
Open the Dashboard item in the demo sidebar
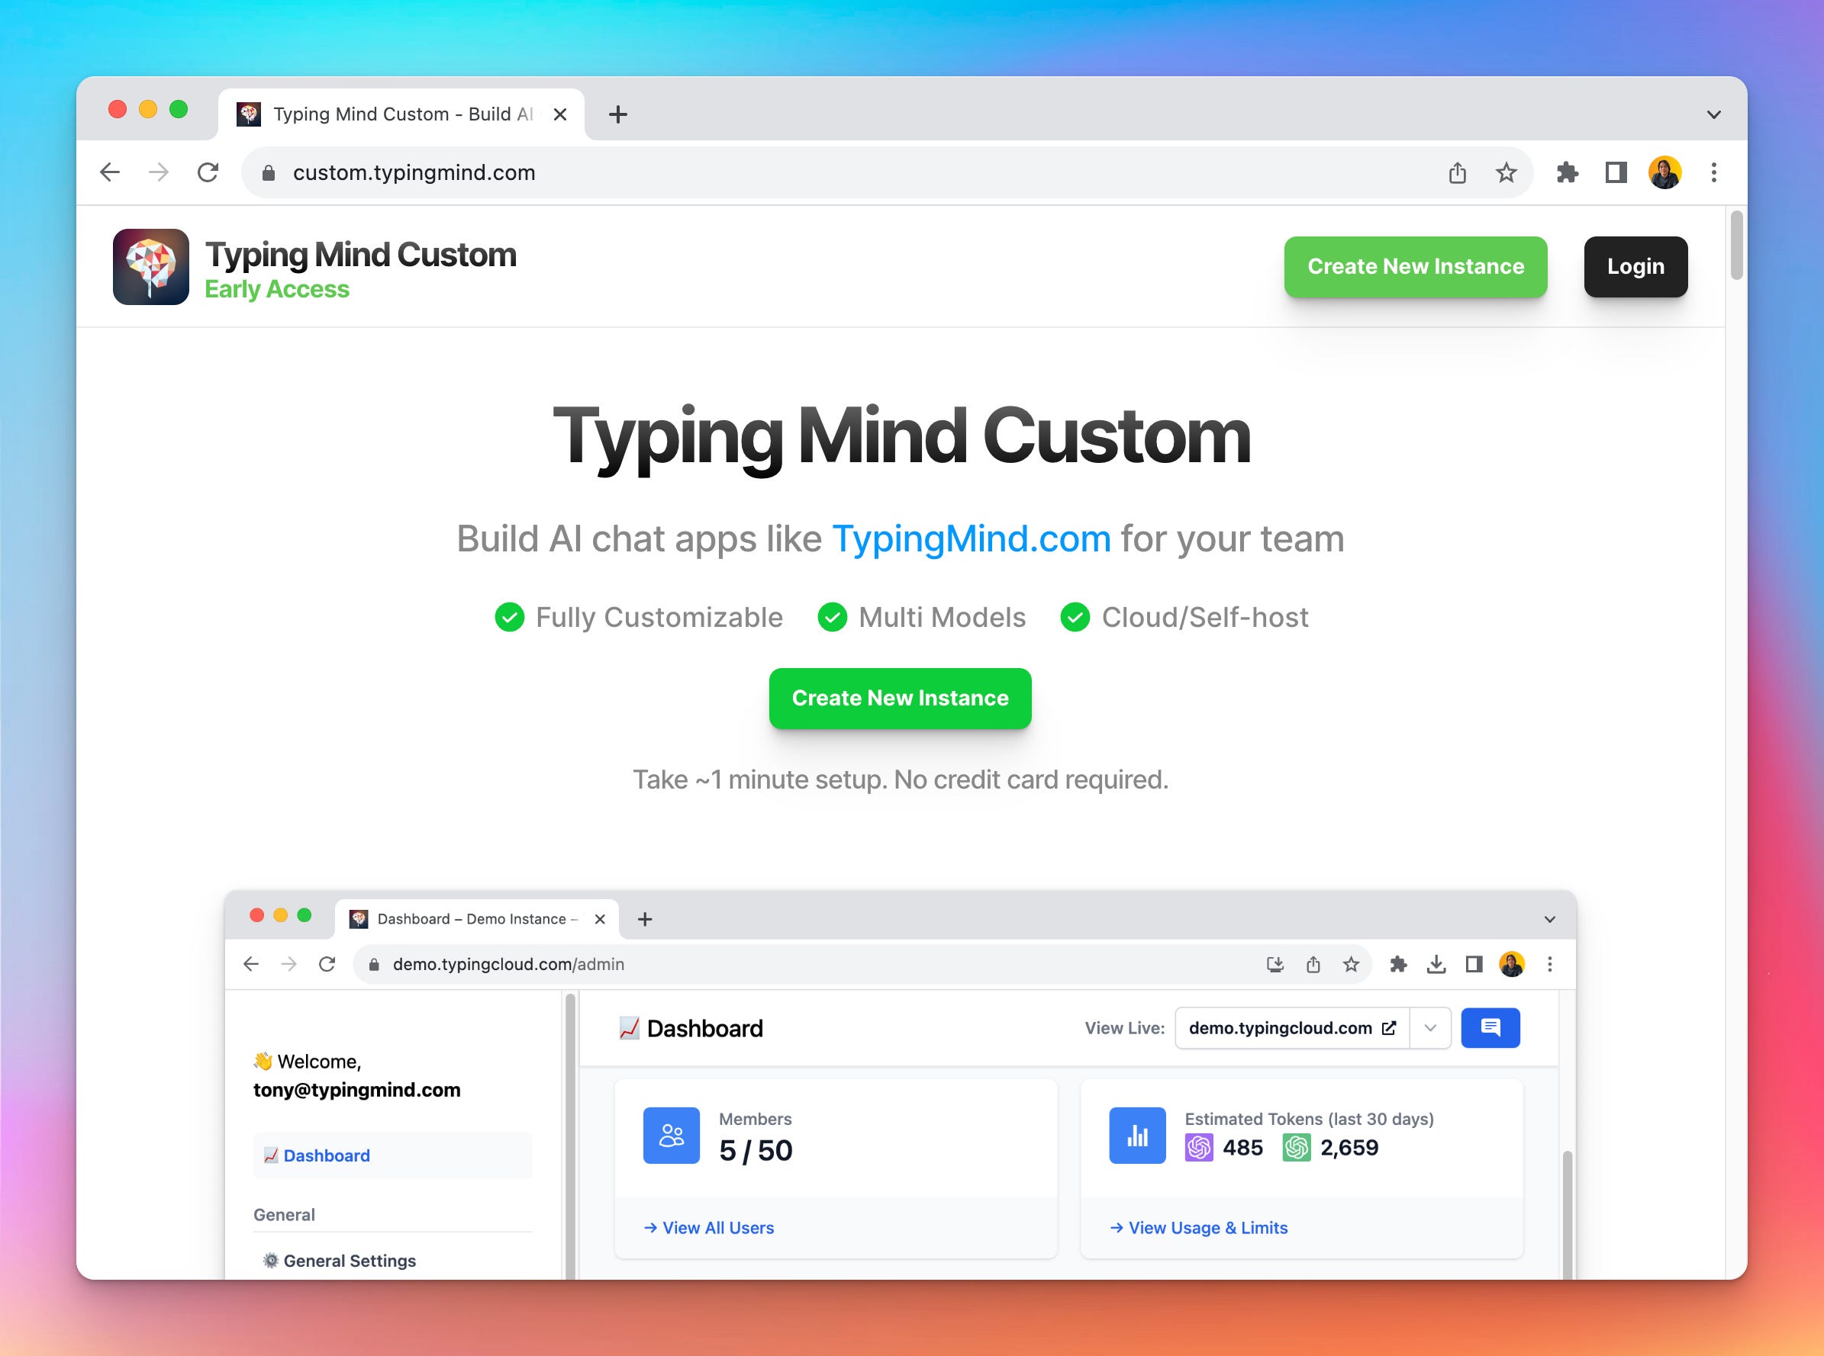[x=392, y=1155]
